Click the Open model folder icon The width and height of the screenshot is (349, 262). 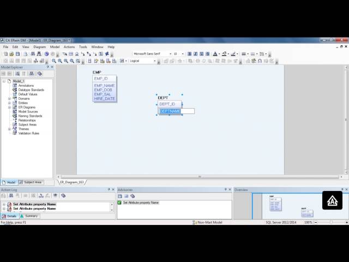coord(11,54)
